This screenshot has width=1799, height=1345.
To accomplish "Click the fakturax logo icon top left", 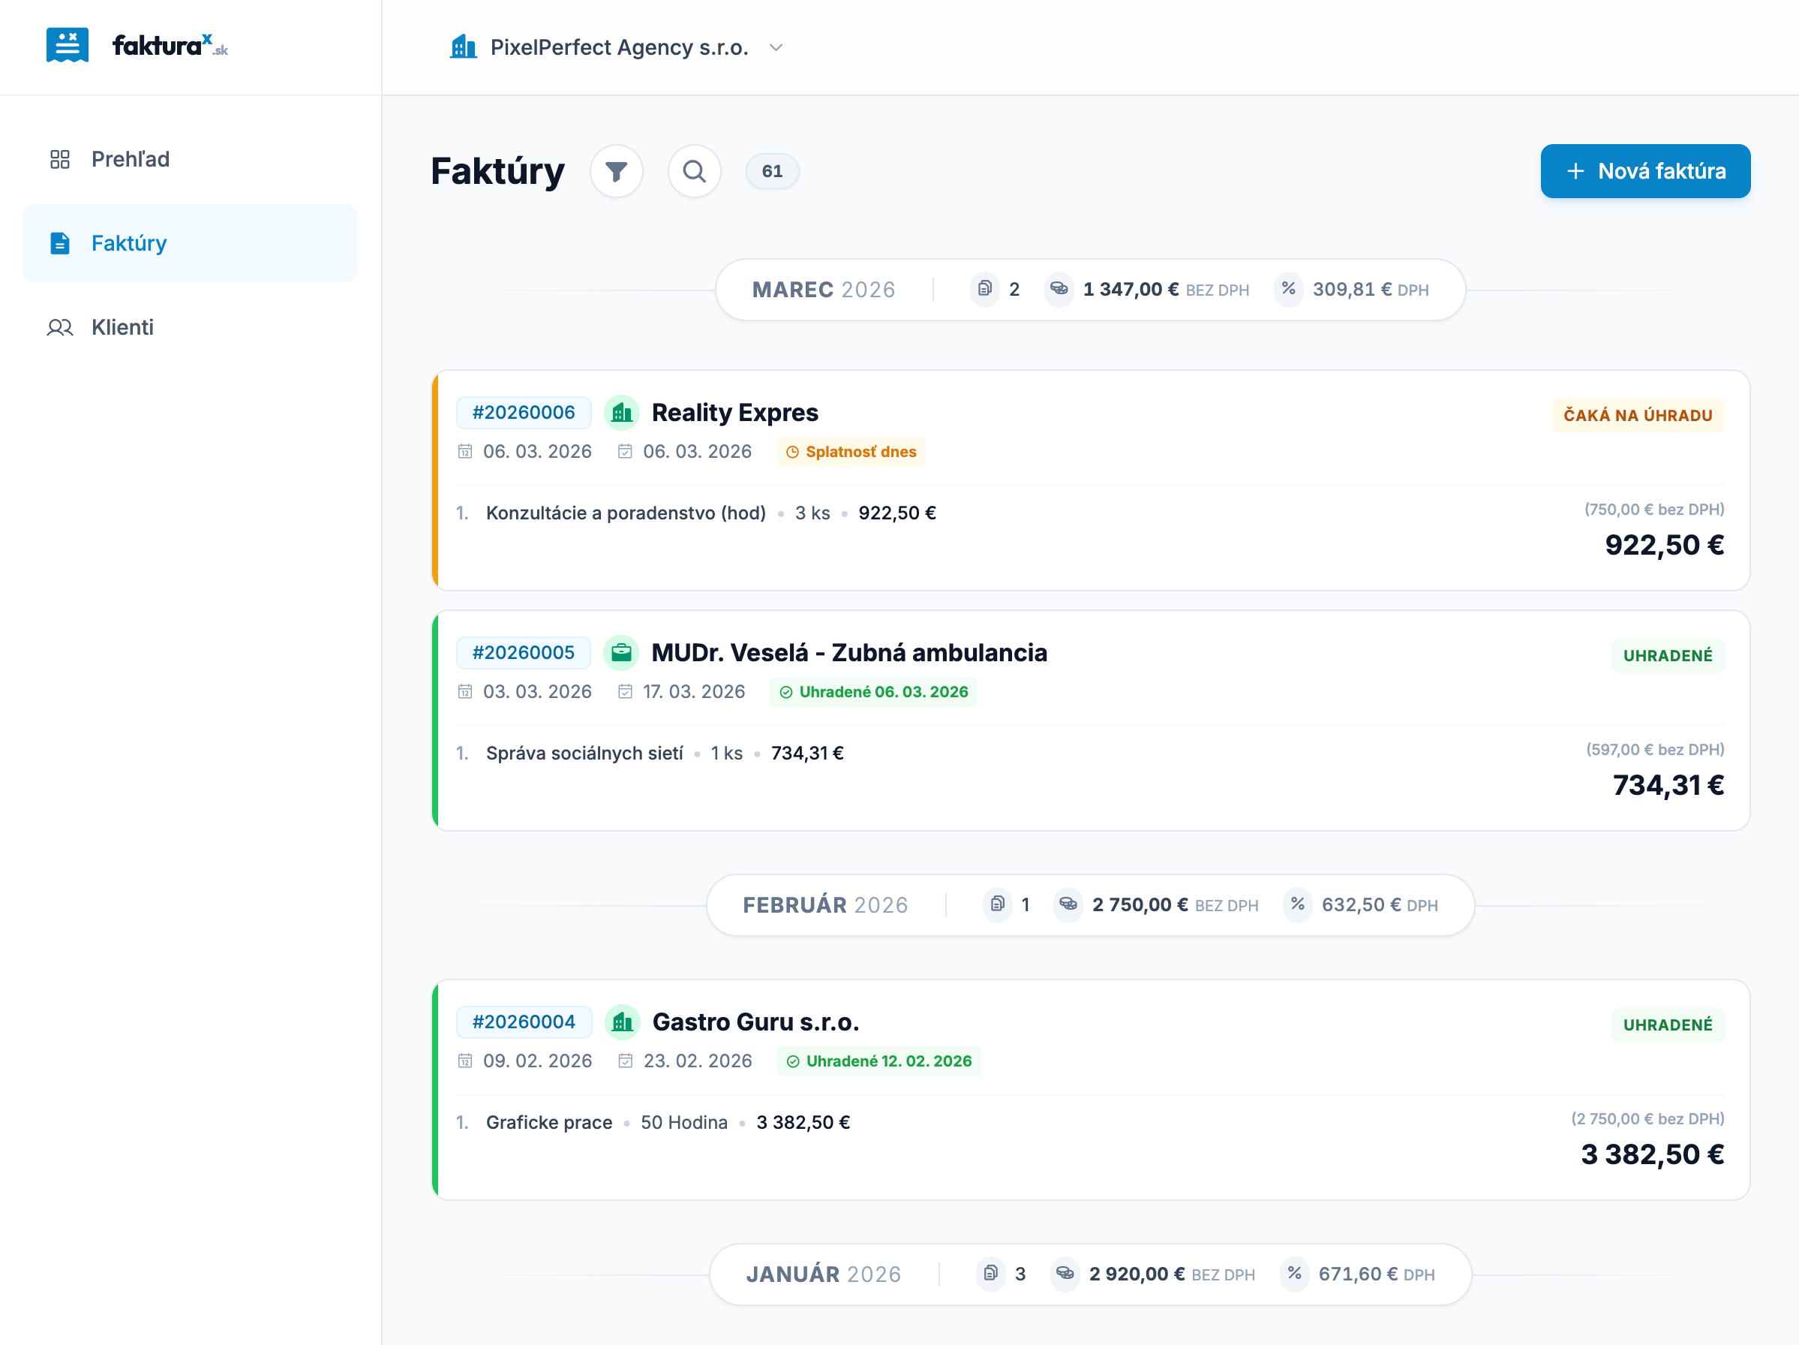I will click(68, 45).
